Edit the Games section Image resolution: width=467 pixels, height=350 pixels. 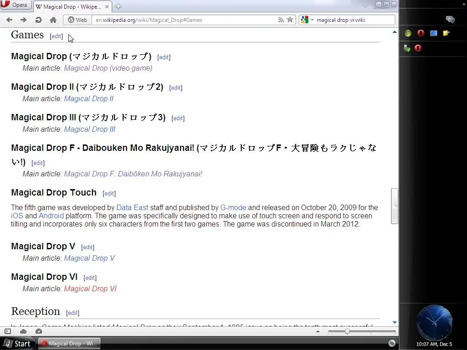click(56, 36)
